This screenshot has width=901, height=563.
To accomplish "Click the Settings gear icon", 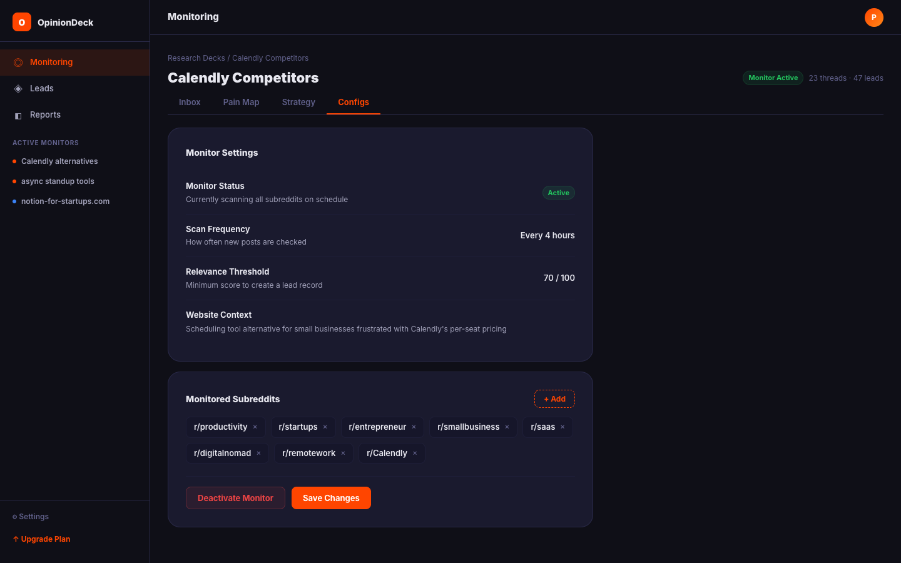I will tap(15, 517).
